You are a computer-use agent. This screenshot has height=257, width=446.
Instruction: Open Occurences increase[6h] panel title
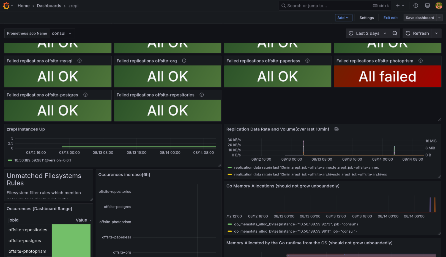(124, 175)
